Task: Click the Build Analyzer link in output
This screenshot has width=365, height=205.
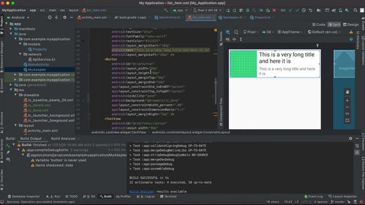Action: (x=142, y=191)
